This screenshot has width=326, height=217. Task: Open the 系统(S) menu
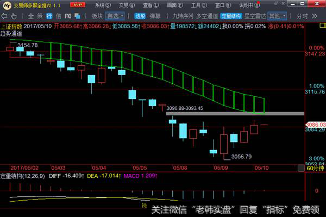coord(103,5)
